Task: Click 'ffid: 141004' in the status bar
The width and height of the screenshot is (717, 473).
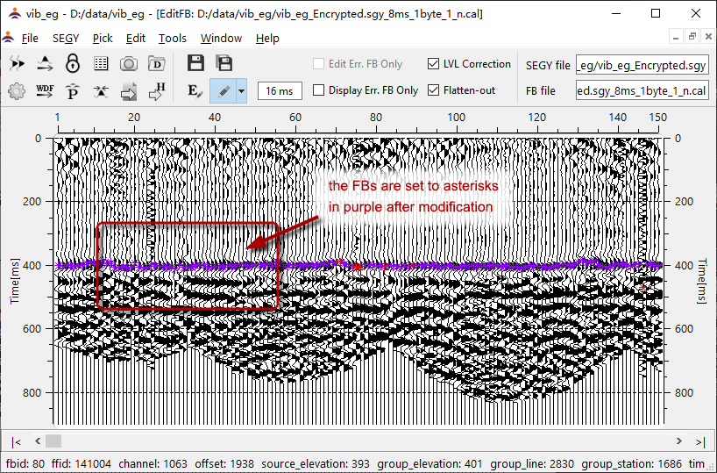Action: [x=82, y=464]
